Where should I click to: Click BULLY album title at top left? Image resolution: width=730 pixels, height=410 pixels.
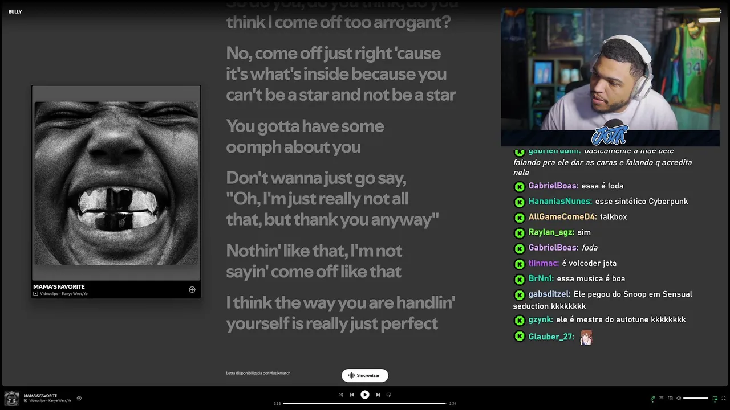(x=15, y=12)
